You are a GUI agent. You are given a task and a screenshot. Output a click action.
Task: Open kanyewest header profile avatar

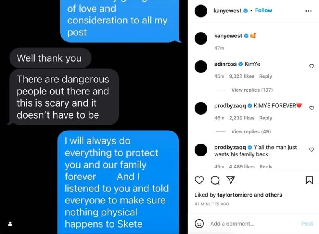201,11
